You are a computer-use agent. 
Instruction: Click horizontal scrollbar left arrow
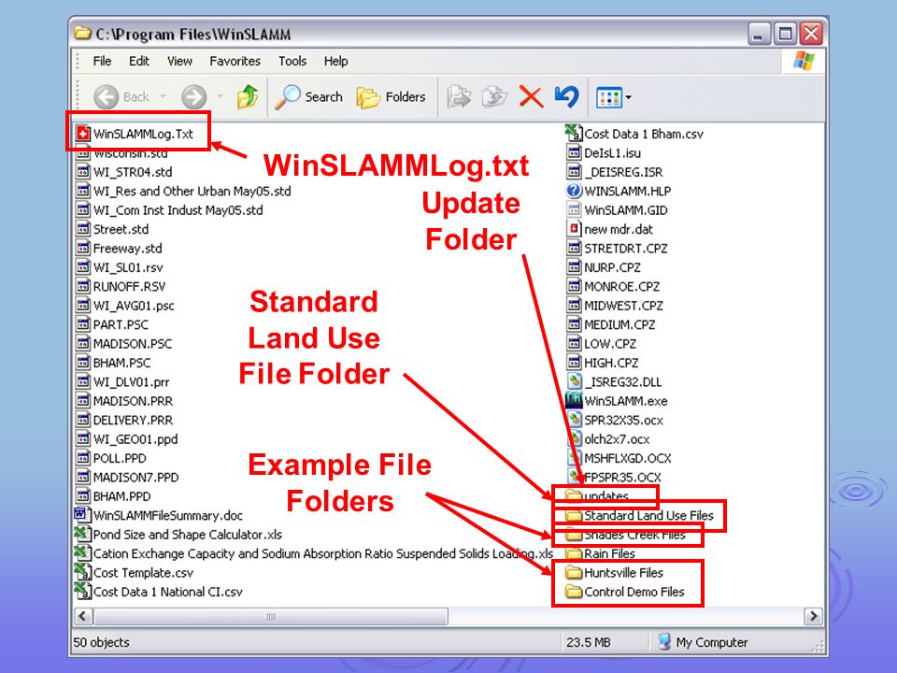coord(83,616)
